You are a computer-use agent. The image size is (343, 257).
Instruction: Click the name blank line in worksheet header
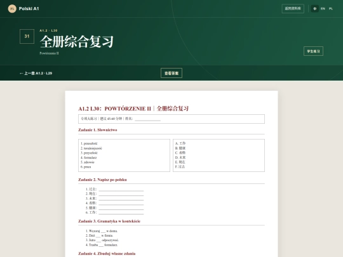[147, 119]
